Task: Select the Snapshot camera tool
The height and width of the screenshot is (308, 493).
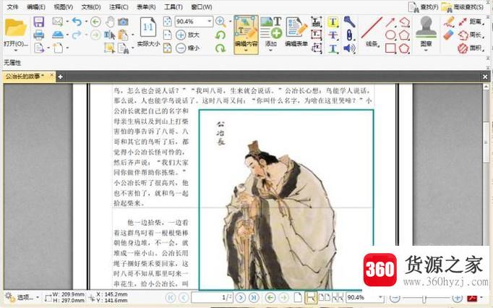Action: [x=123, y=22]
